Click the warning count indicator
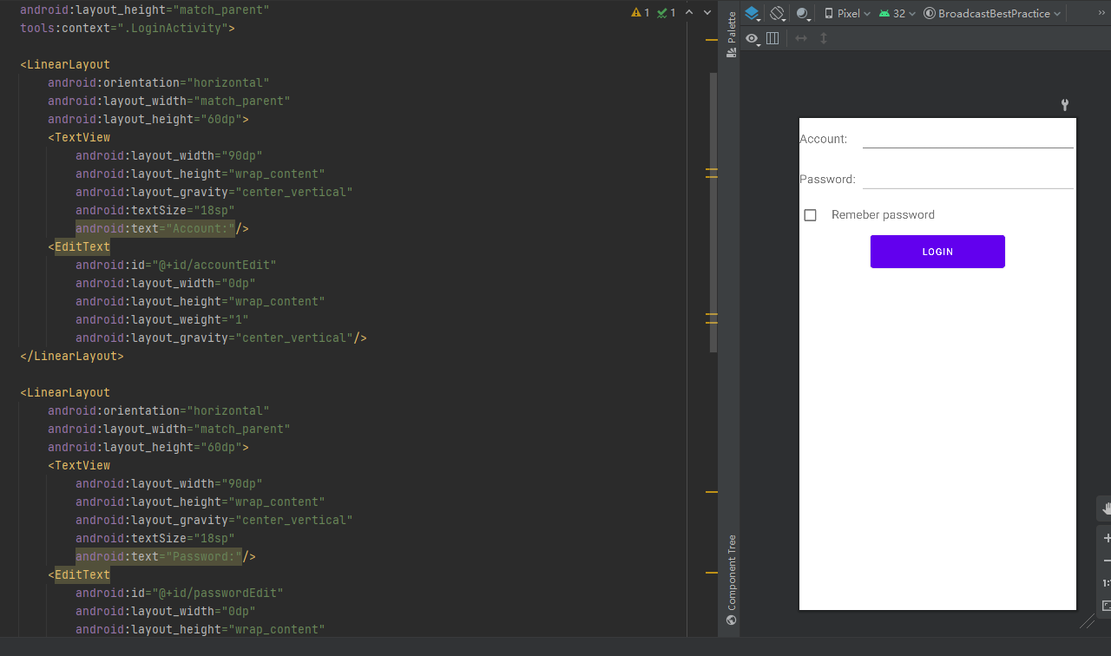 click(641, 13)
